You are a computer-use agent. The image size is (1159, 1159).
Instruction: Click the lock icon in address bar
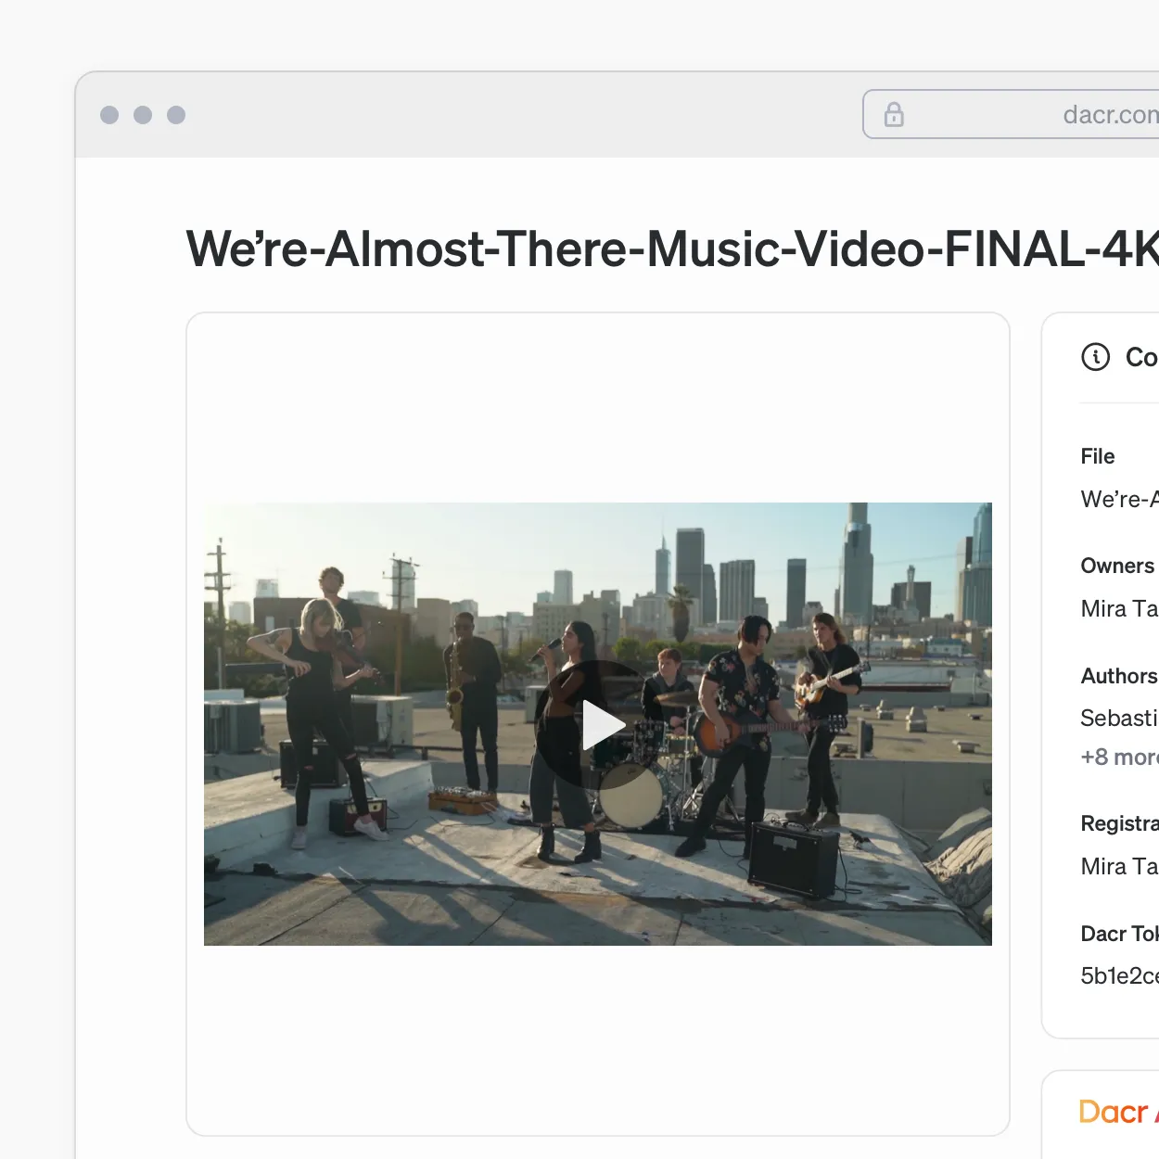point(894,115)
